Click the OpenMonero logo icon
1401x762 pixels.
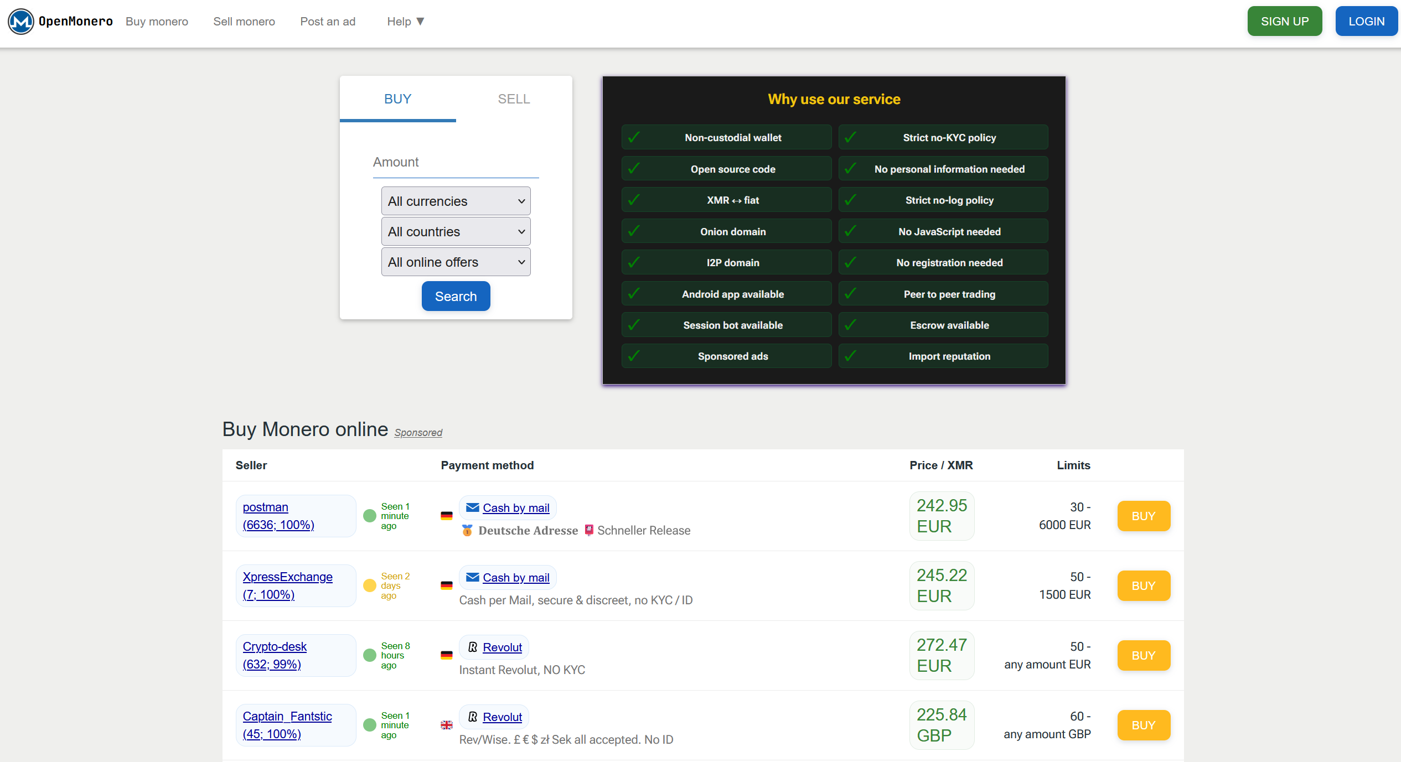21,22
